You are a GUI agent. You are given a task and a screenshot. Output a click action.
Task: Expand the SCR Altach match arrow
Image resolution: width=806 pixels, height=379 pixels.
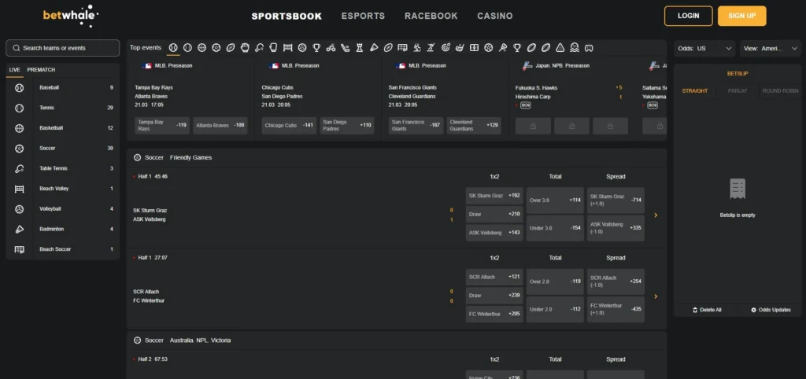coord(656,296)
